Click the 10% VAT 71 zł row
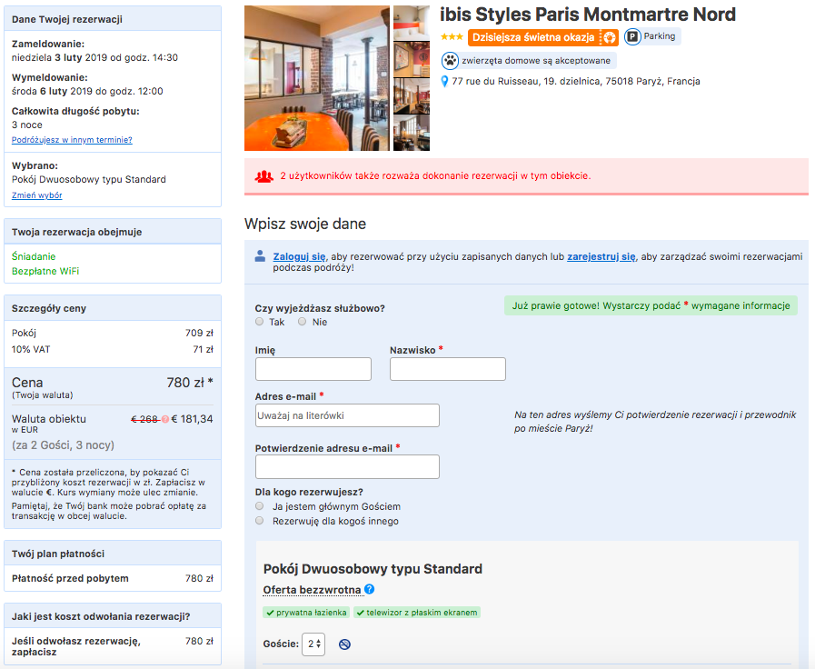Image resolution: width=815 pixels, height=669 pixels. (x=113, y=349)
